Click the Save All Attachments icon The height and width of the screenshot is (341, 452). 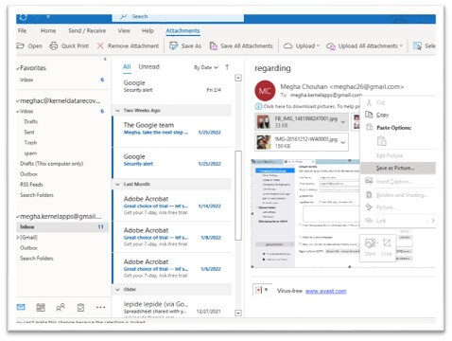point(214,45)
